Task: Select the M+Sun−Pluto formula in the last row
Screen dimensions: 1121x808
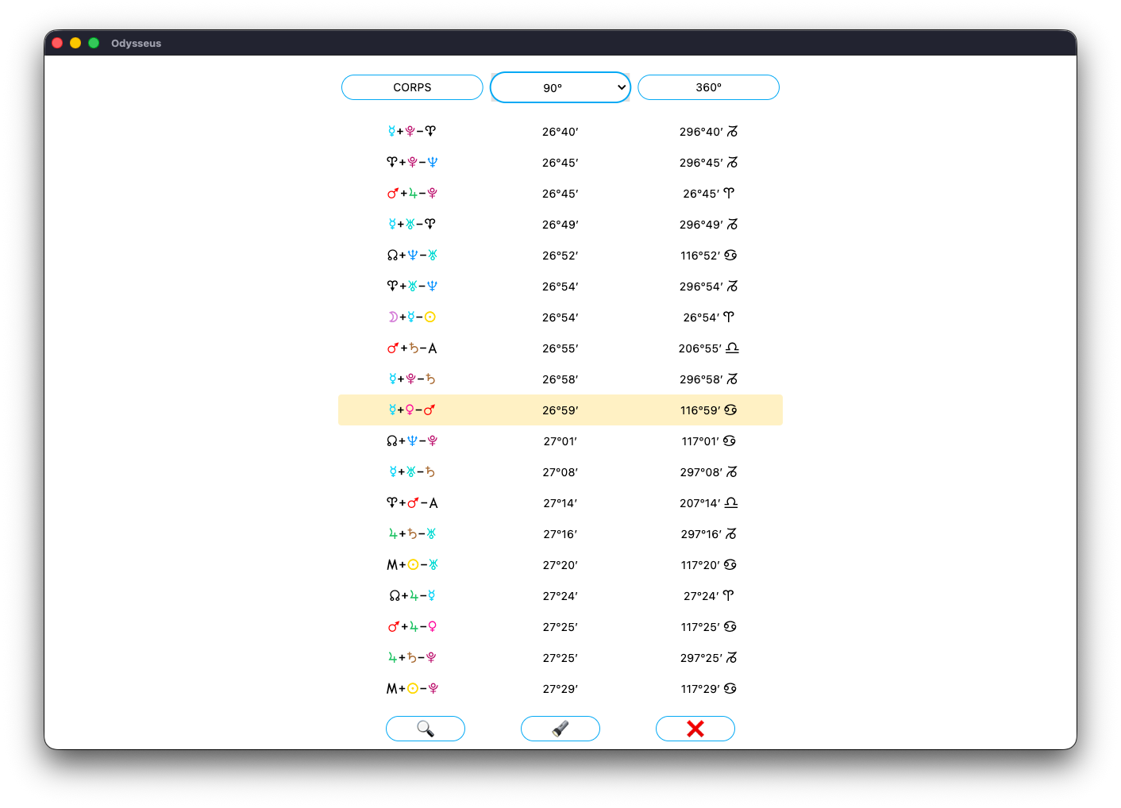Action: click(412, 689)
